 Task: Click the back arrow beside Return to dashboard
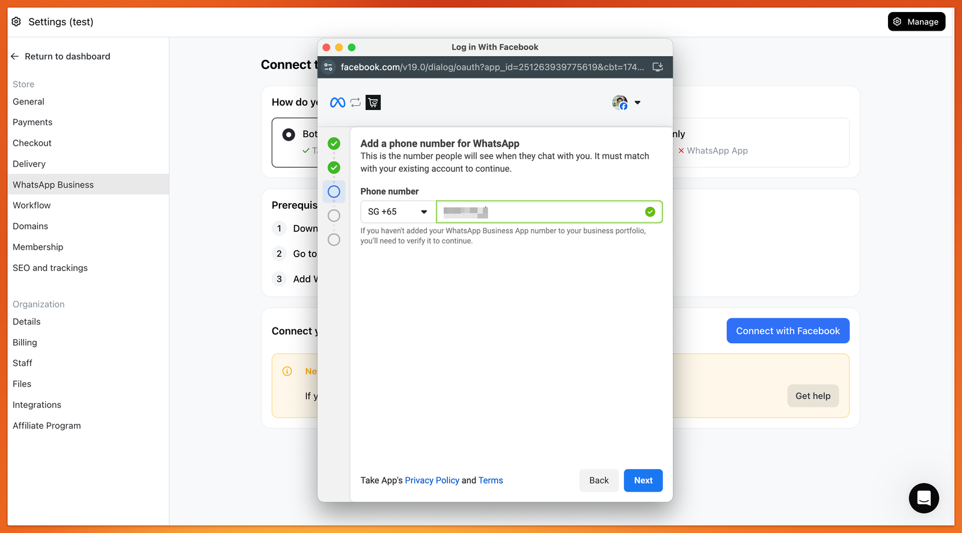[15, 56]
